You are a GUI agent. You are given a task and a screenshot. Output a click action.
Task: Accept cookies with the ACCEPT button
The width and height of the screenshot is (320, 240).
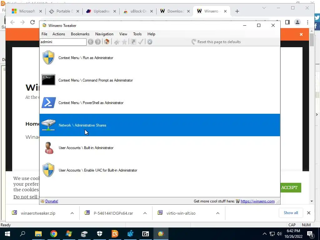289,187
